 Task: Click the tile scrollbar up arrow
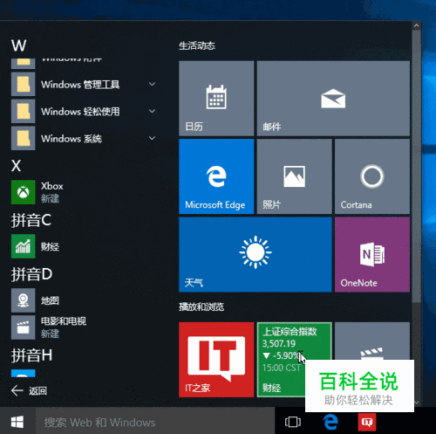(x=416, y=25)
